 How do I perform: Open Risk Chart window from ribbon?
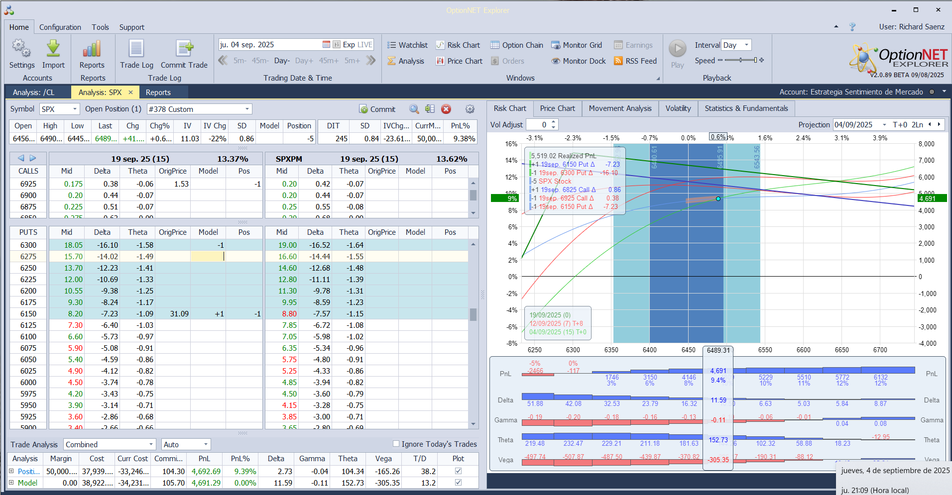458,45
